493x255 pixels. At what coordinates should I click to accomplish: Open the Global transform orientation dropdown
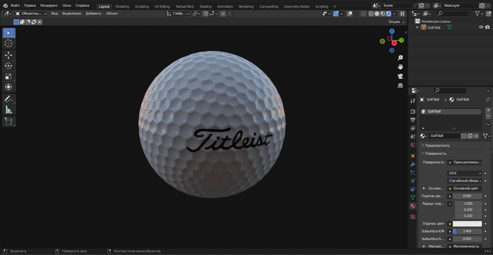178,14
